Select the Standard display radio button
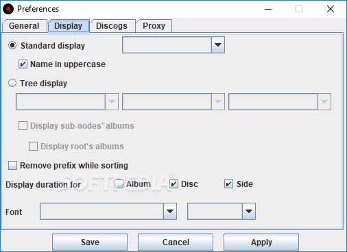 [x=12, y=45]
